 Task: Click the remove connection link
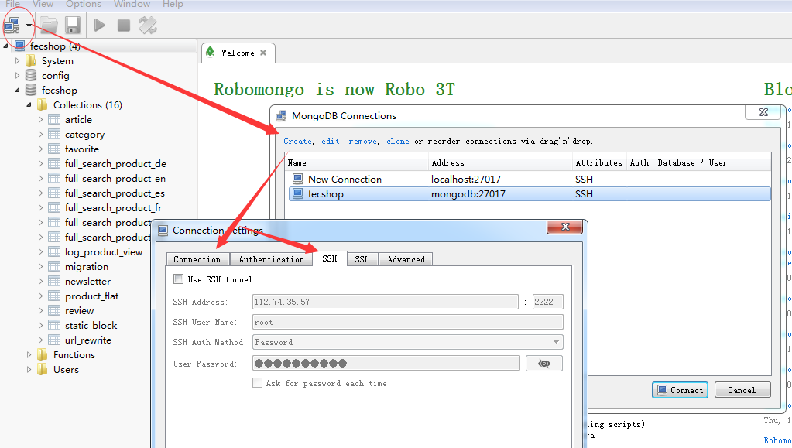pyautogui.click(x=362, y=142)
